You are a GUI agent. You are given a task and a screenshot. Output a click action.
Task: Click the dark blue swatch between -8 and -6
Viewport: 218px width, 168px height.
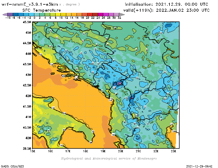pos(16,14)
